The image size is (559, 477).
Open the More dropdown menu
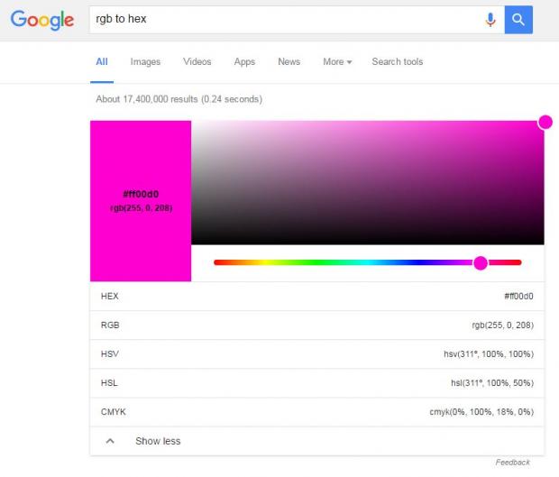click(337, 62)
